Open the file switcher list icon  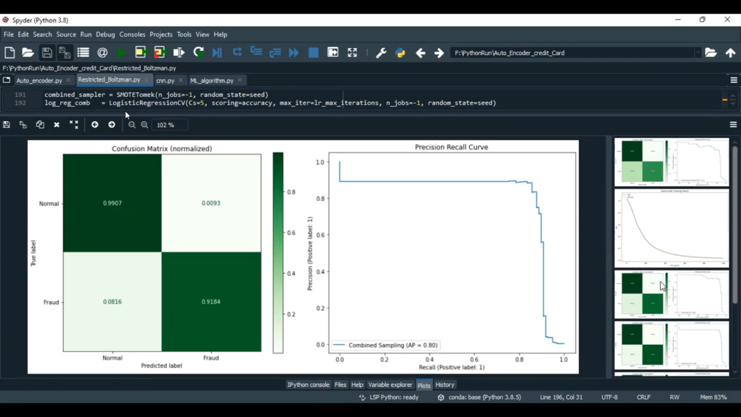click(82, 52)
